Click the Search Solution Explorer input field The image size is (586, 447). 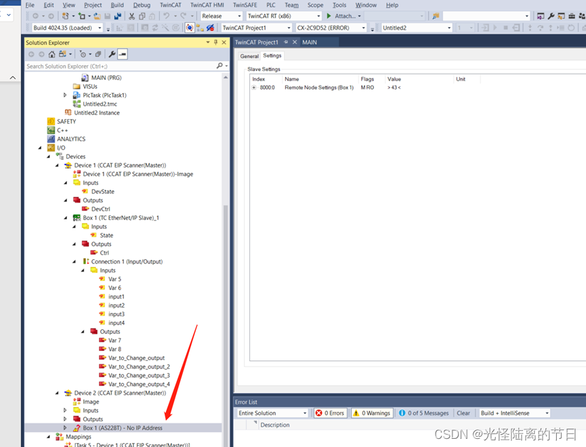[121, 66]
